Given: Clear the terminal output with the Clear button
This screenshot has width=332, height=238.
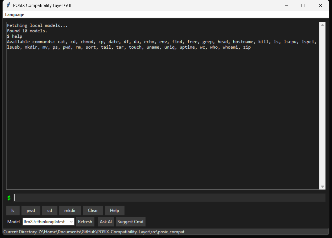Looking at the screenshot, I should pyautogui.click(x=93, y=210).
